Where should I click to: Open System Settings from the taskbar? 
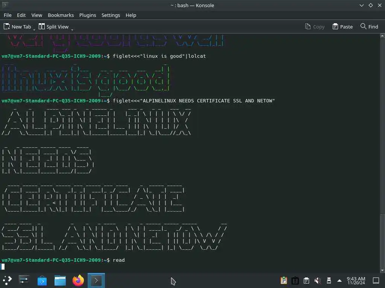point(24,280)
